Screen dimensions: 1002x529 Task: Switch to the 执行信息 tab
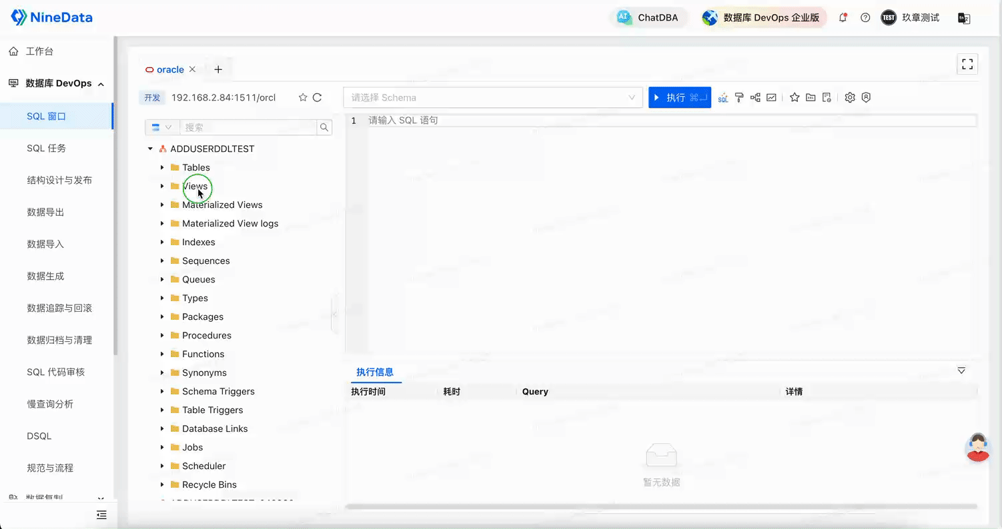pos(375,372)
